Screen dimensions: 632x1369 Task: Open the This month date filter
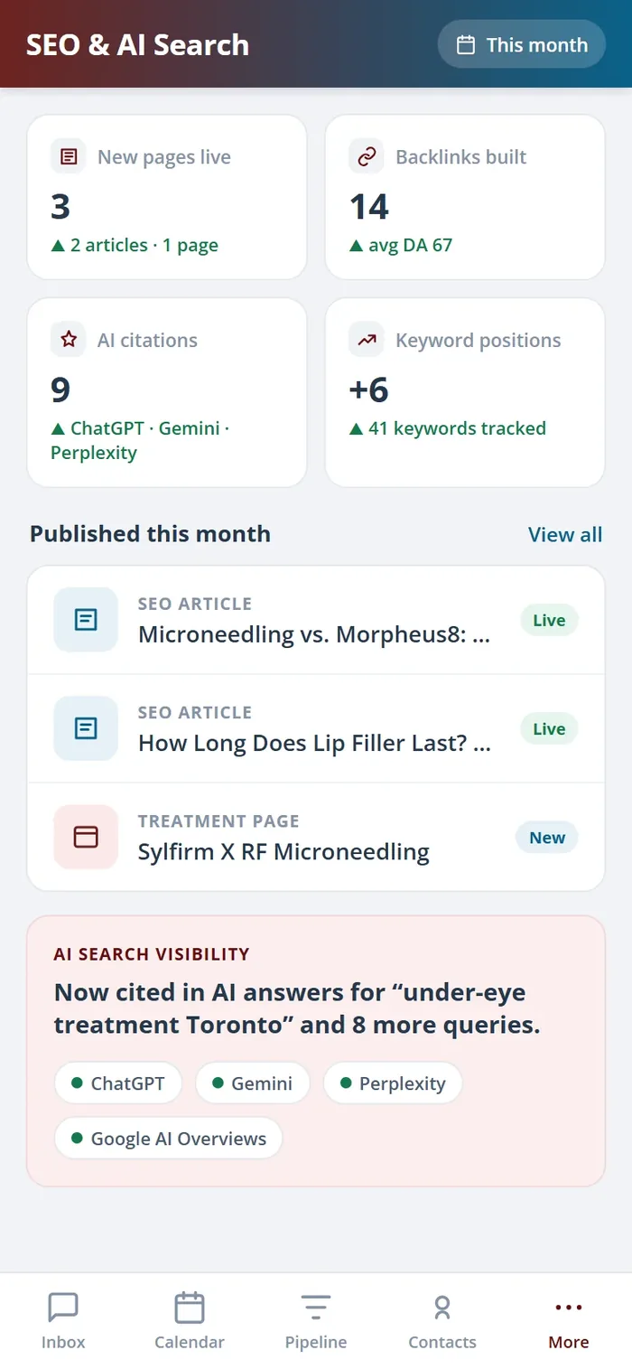pyautogui.click(x=521, y=44)
